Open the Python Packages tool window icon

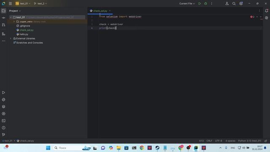pos(3,107)
